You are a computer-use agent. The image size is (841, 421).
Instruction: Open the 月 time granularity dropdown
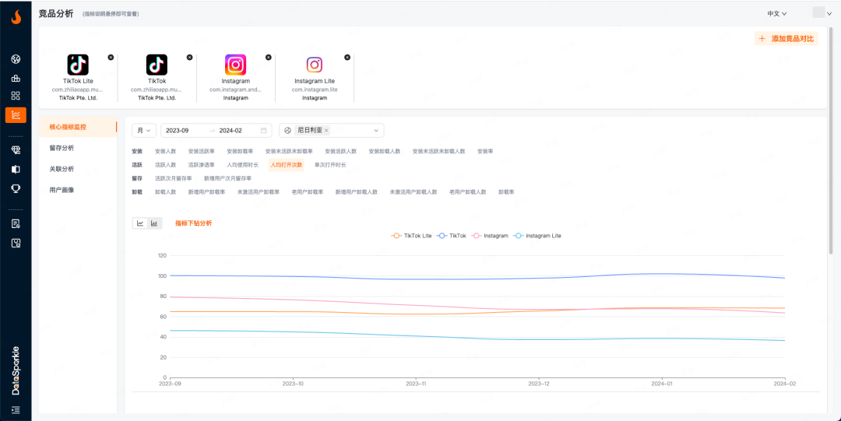click(144, 131)
